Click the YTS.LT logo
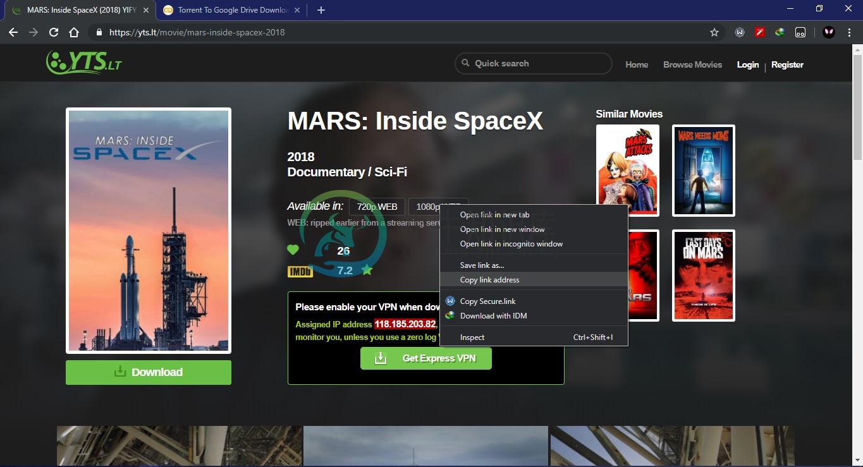Viewport: 863px width, 467px height. tap(84, 63)
